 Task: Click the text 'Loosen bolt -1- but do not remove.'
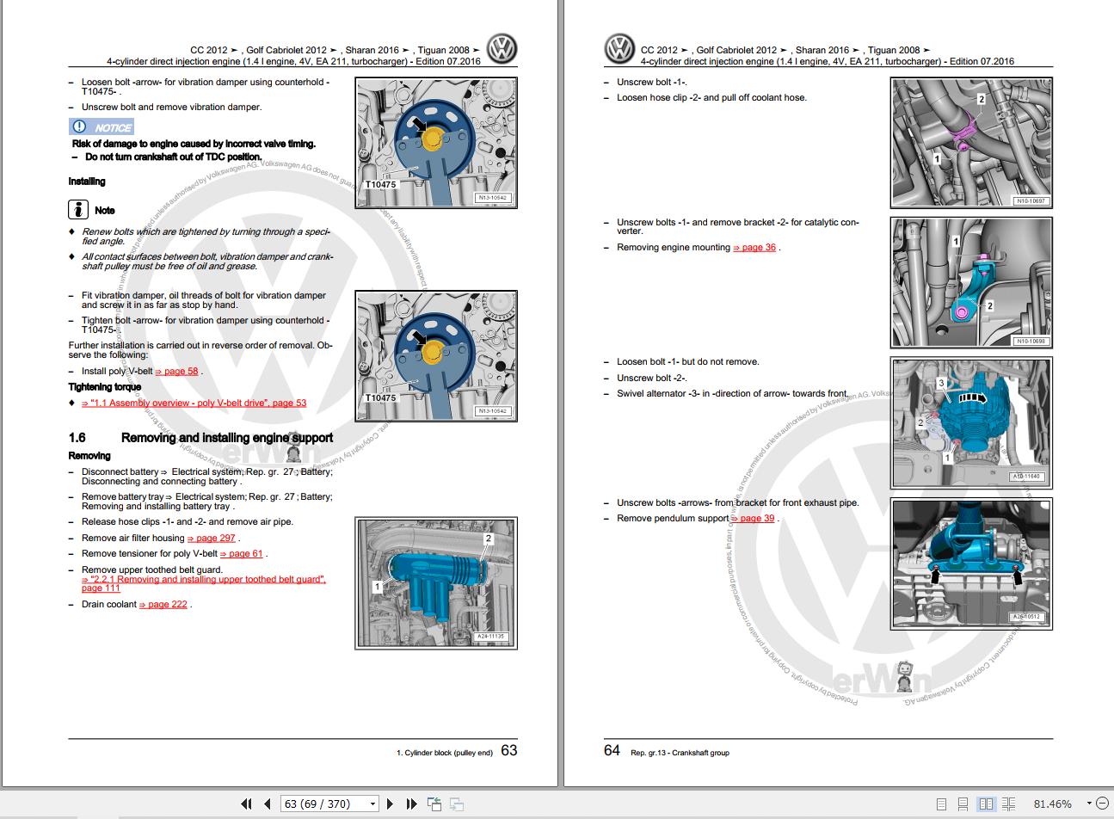(x=688, y=361)
